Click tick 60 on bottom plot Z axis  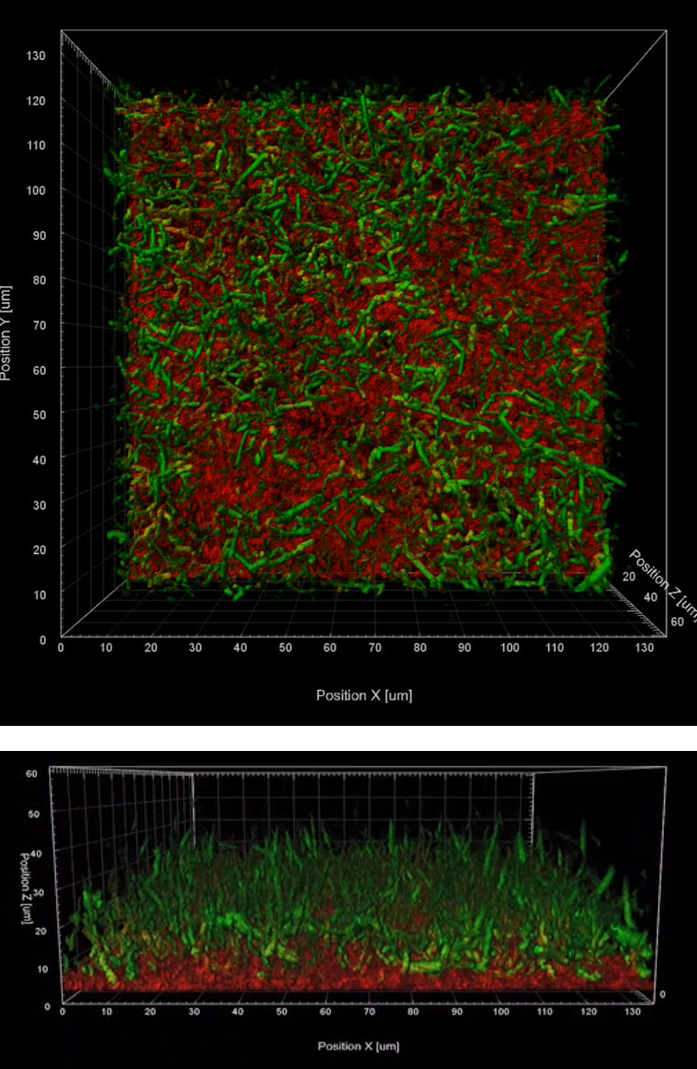(32, 773)
